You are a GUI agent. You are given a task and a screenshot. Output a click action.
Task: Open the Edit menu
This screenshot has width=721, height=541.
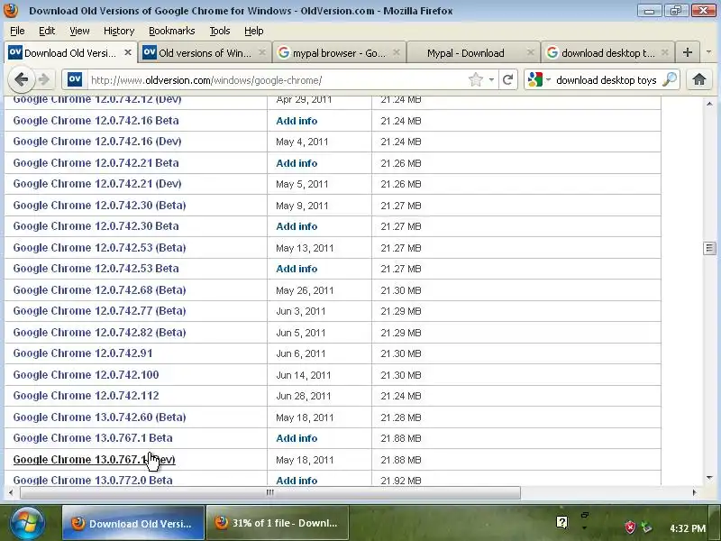click(x=47, y=31)
